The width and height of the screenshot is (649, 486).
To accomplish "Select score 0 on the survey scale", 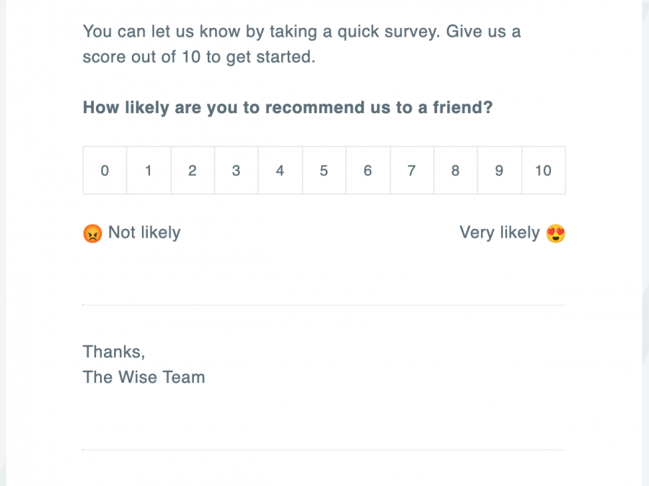I will 105,171.
